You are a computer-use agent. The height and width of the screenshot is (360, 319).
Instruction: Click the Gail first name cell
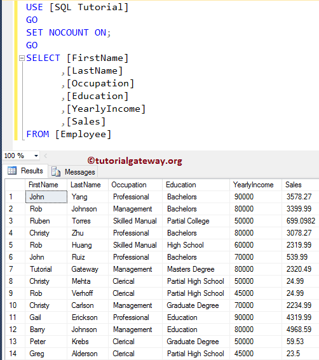[46, 317]
